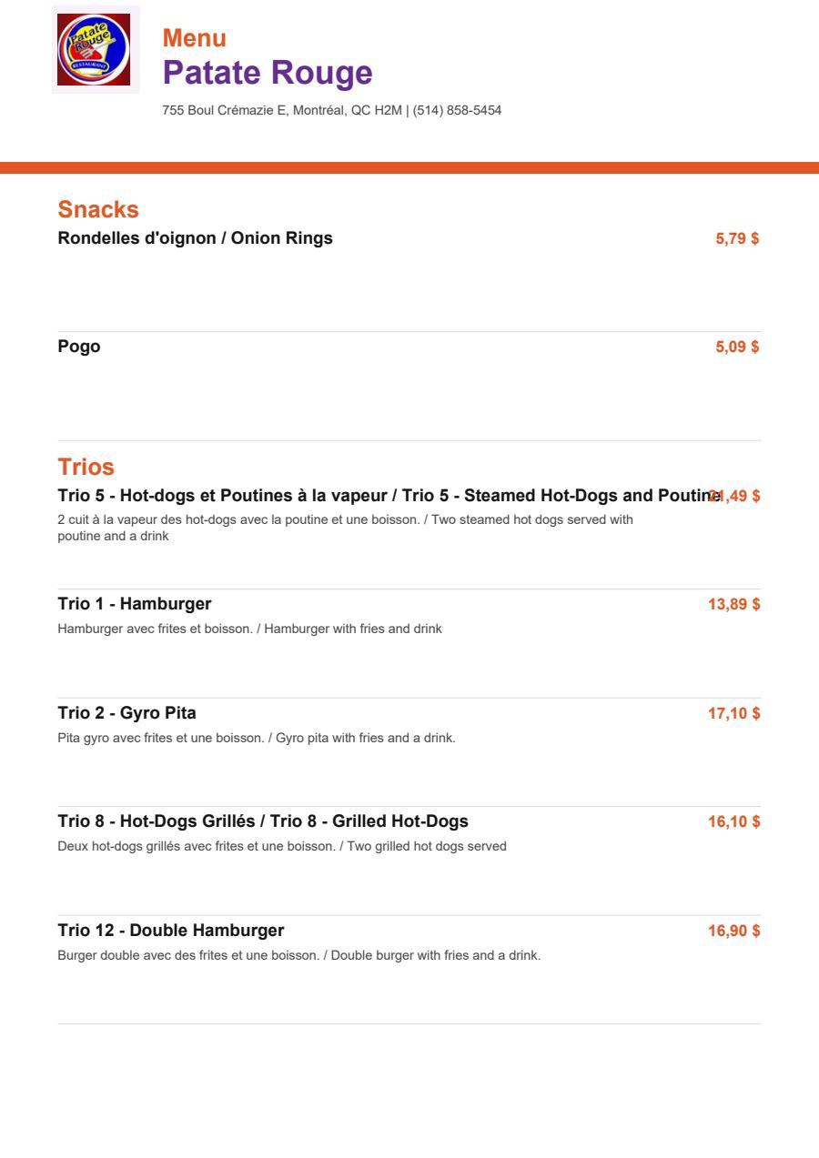
Task: Select the Pogo menu item
Action: 79,347
